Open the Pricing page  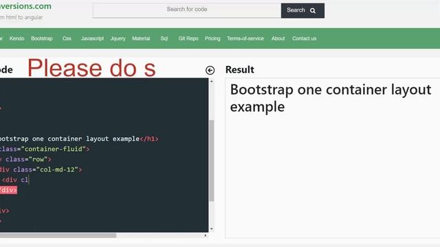(212, 38)
